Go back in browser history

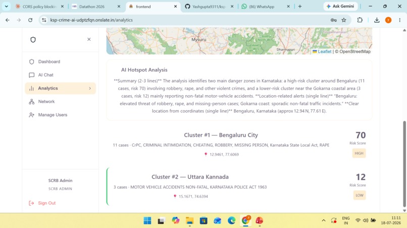point(8,20)
